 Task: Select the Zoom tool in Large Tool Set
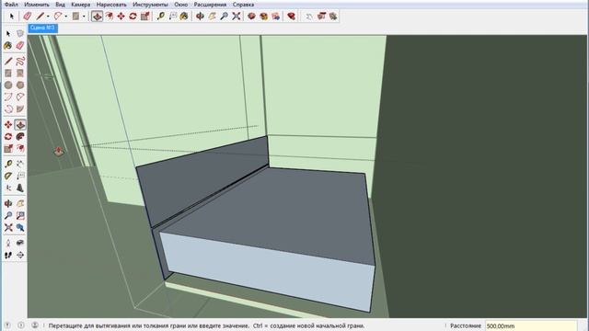[x=8, y=215]
